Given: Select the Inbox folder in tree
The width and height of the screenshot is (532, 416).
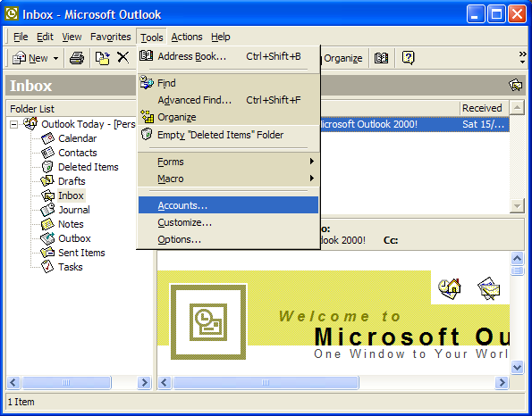Looking at the screenshot, I should click(71, 196).
